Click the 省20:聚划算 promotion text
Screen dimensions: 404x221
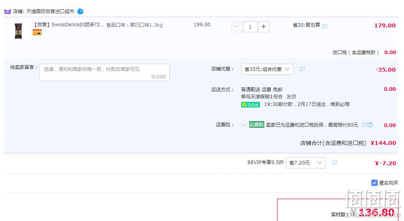coord(306,25)
